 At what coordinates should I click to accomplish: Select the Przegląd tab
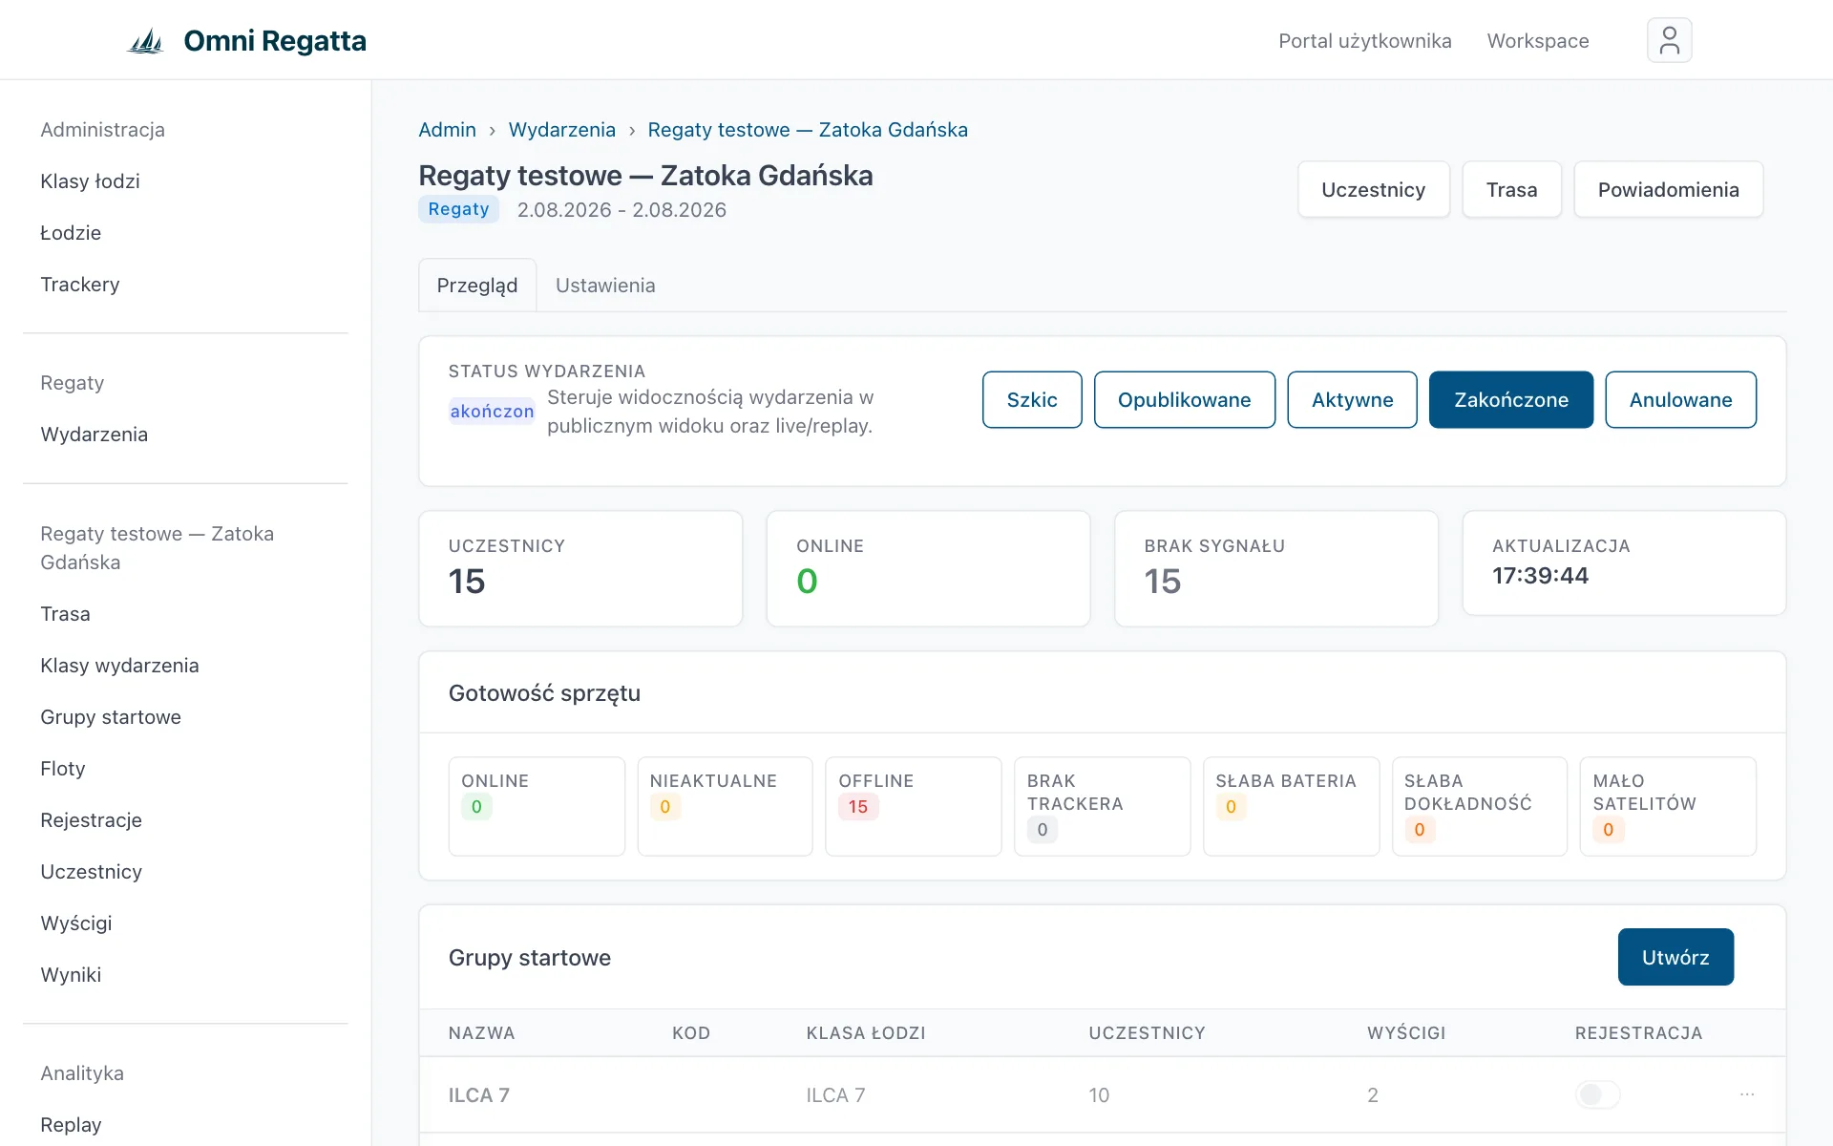[477, 286]
